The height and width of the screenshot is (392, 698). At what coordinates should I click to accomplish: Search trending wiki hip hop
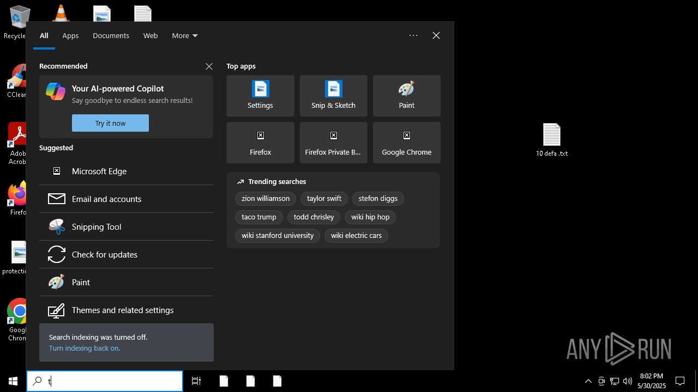pos(370,217)
